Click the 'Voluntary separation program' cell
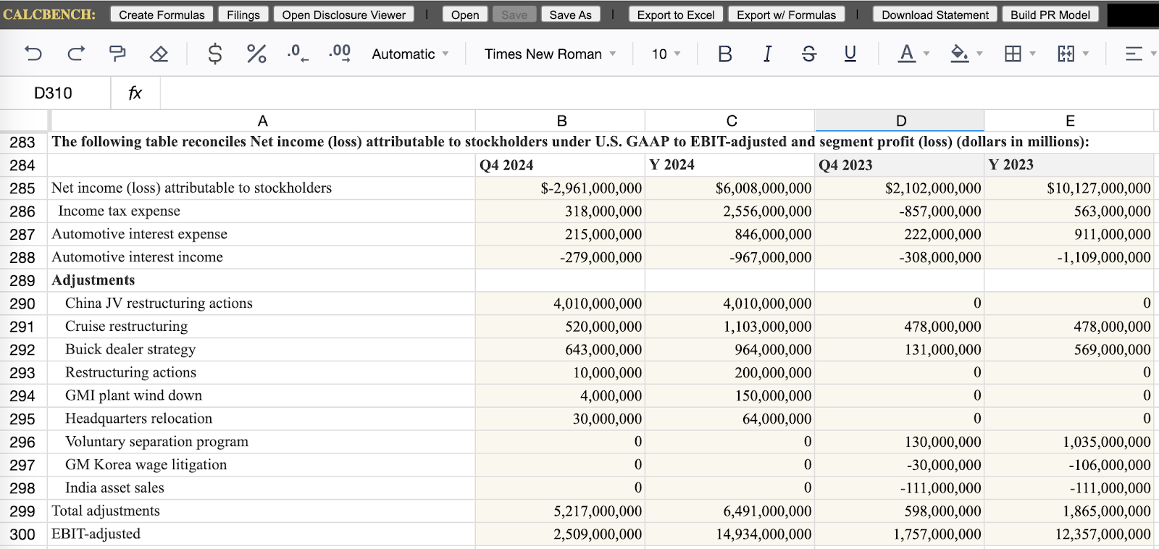Viewport: 1159px width, 549px height. pyautogui.click(x=261, y=442)
